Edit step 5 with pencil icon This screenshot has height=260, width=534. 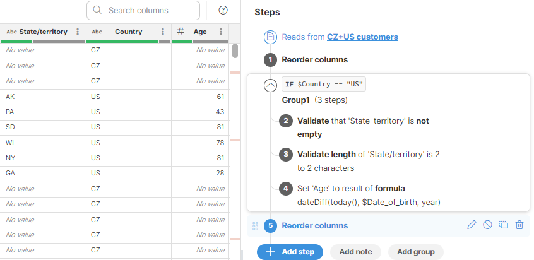(472, 225)
